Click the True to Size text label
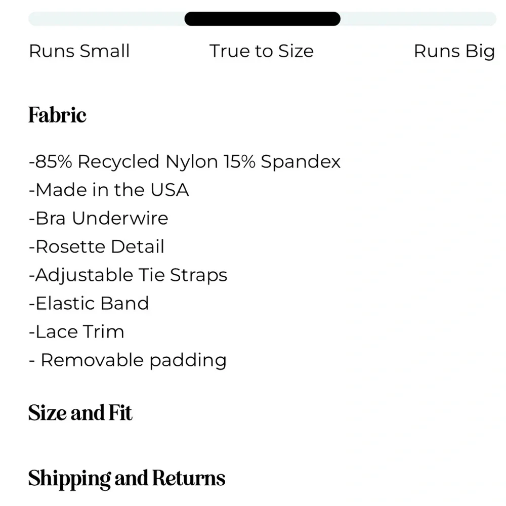 click(261, 51)
